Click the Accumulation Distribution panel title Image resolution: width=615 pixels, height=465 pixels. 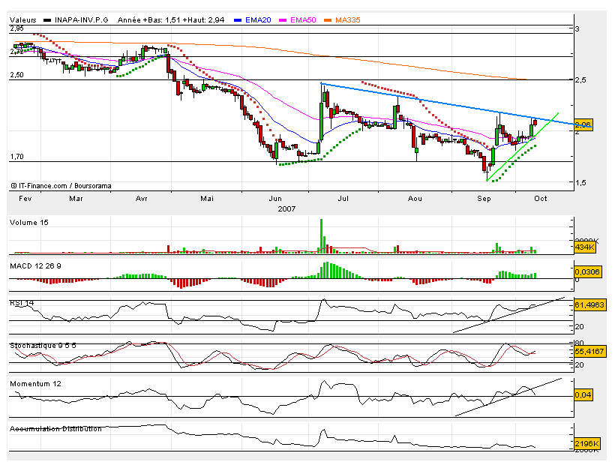tap(55, 429)
